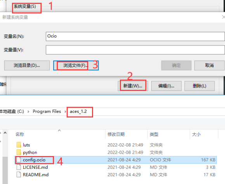Screen dimensions: 225x184
Task: Sort files by 名称 column header
Action: (x=20, y=134)
